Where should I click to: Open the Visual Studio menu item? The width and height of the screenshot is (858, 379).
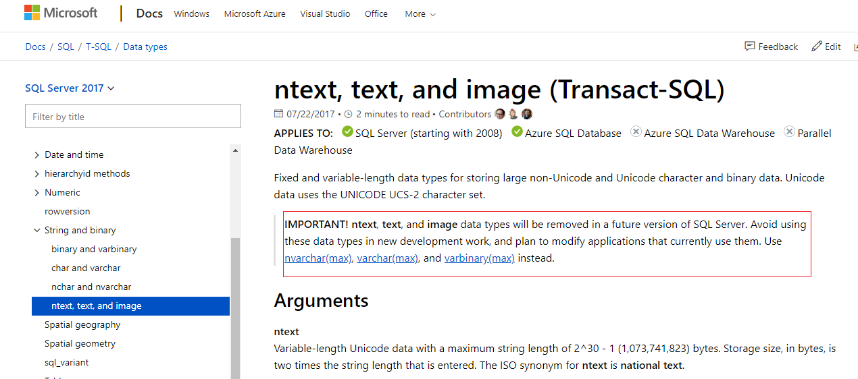point(325,13)
